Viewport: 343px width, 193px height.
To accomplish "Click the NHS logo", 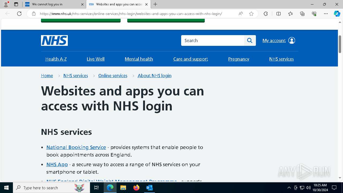I will click(54, 40).
